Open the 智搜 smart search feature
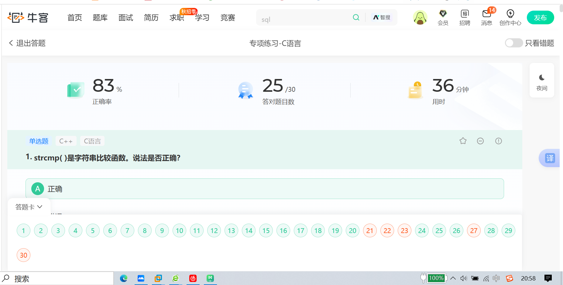The width and height of the screenshot is (563, 285). click(x=382, y=17)
